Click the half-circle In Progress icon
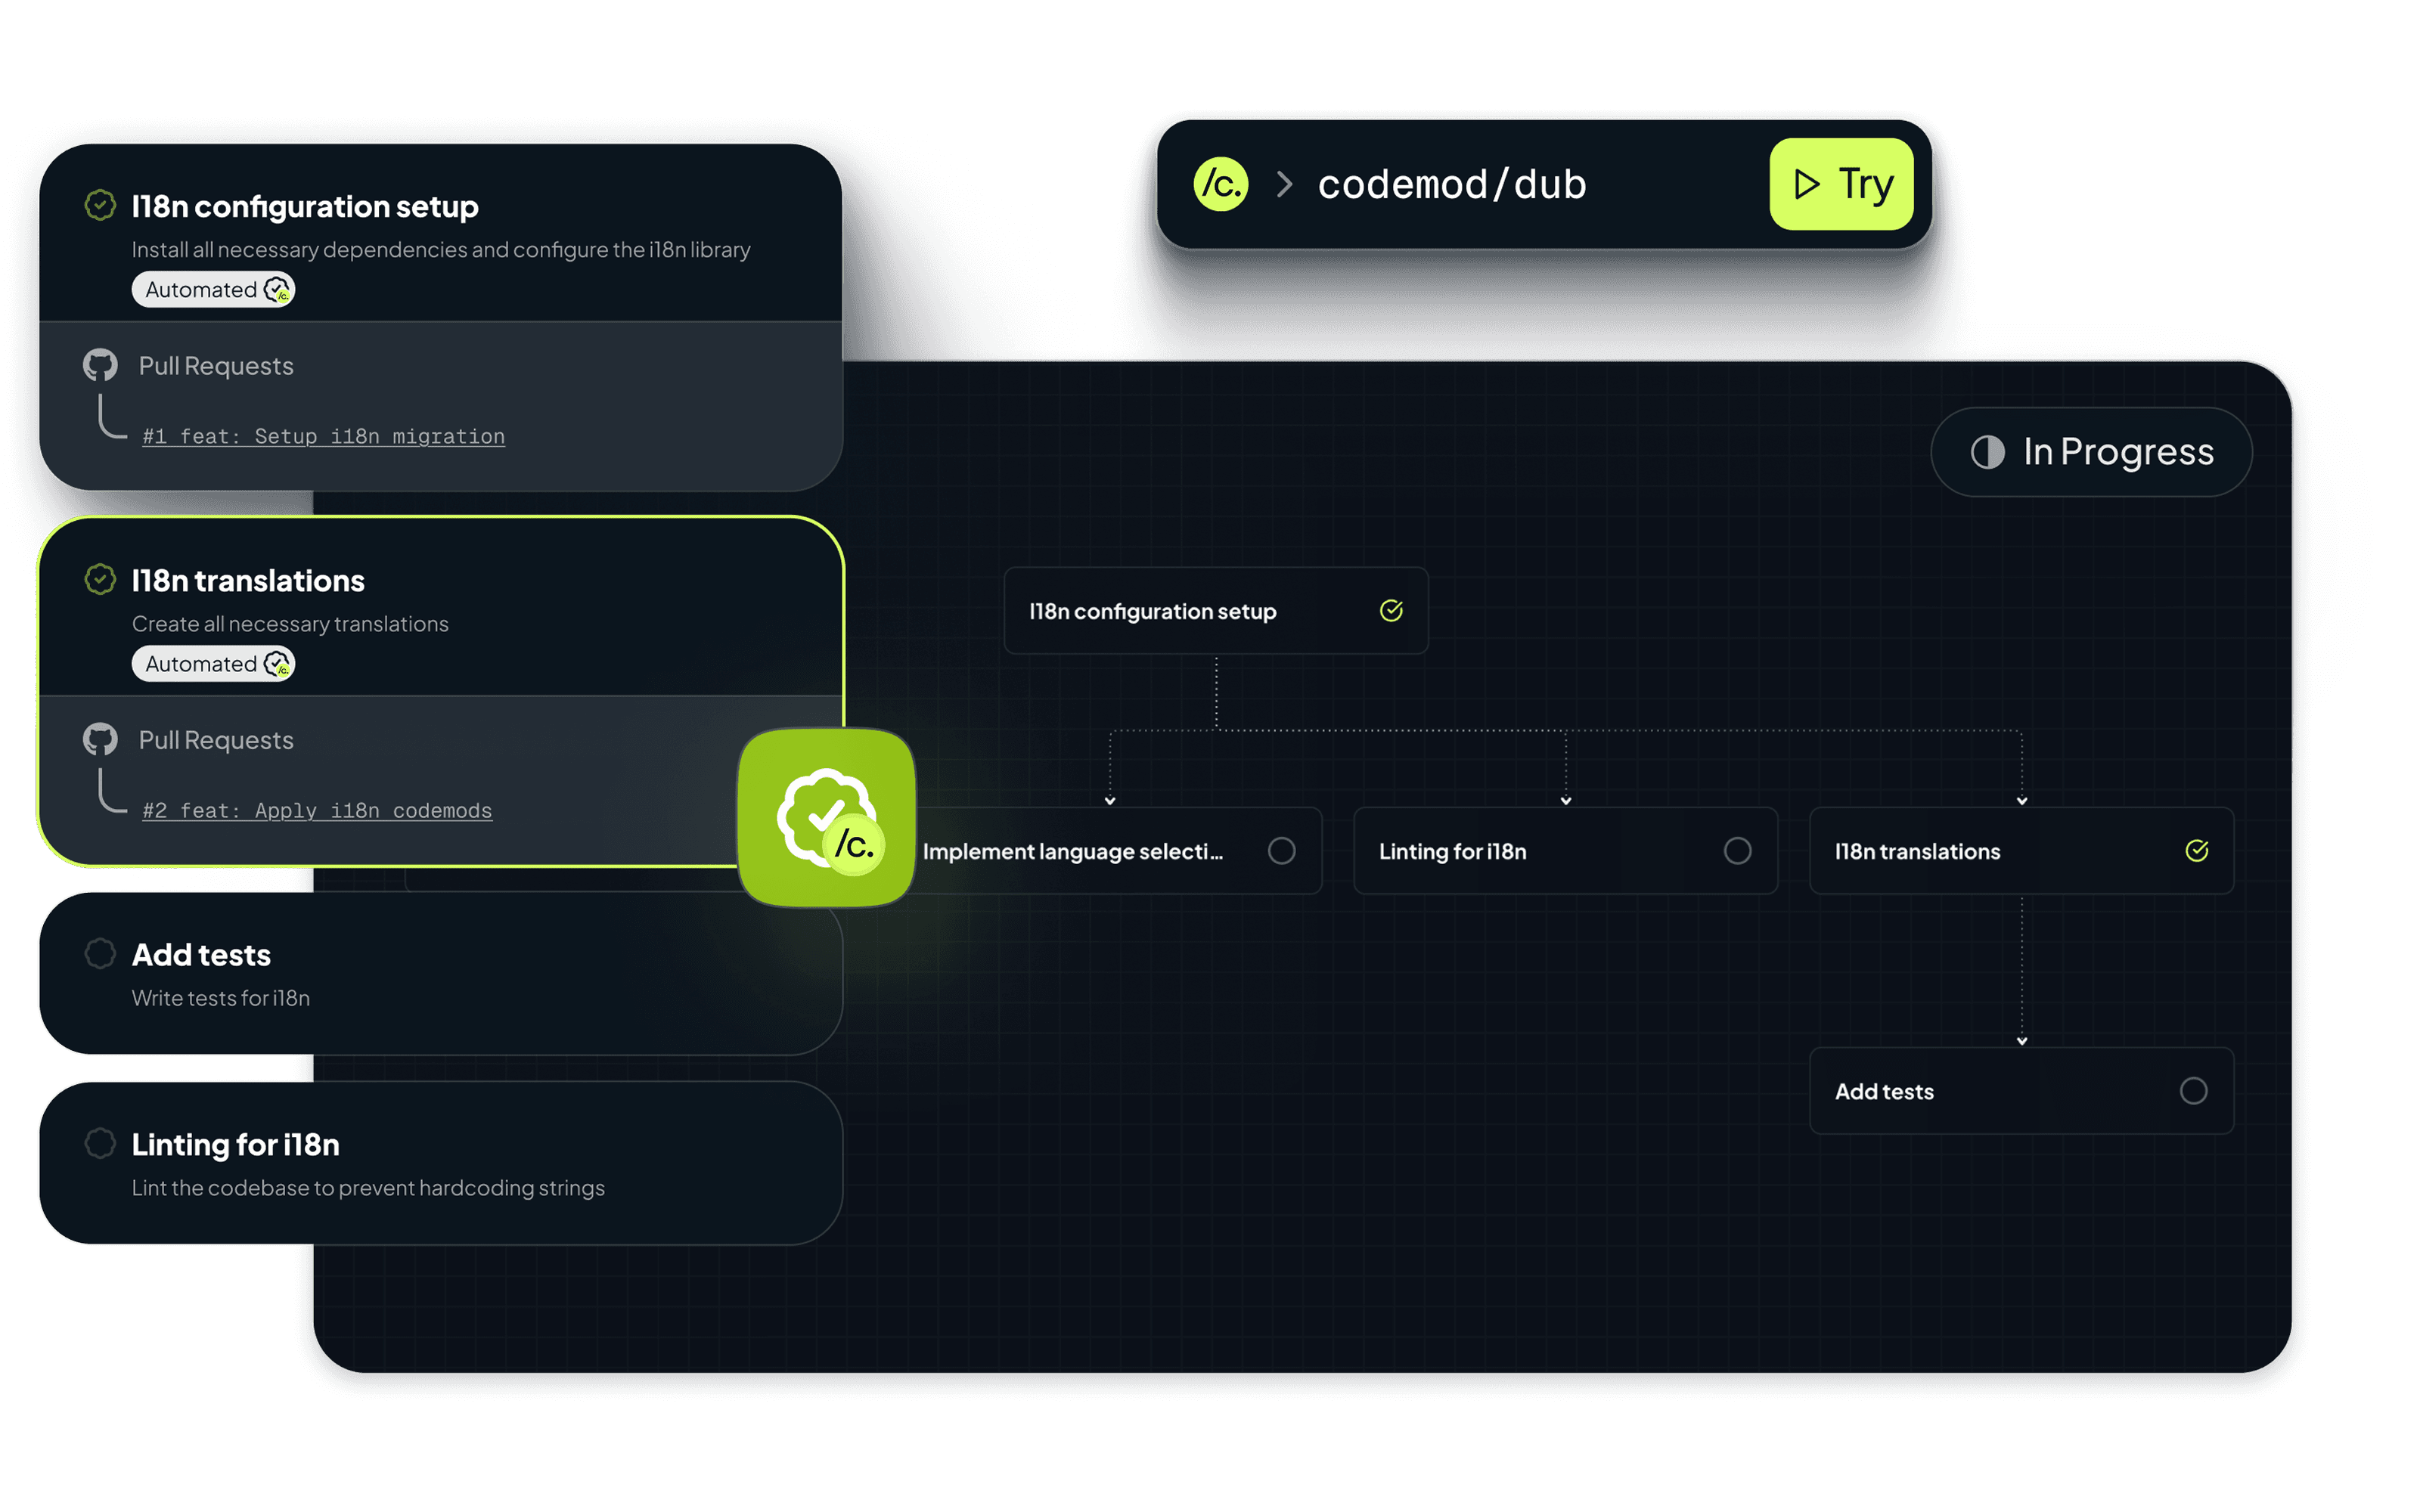2420x1512 pixels. tap(1987, 452)
